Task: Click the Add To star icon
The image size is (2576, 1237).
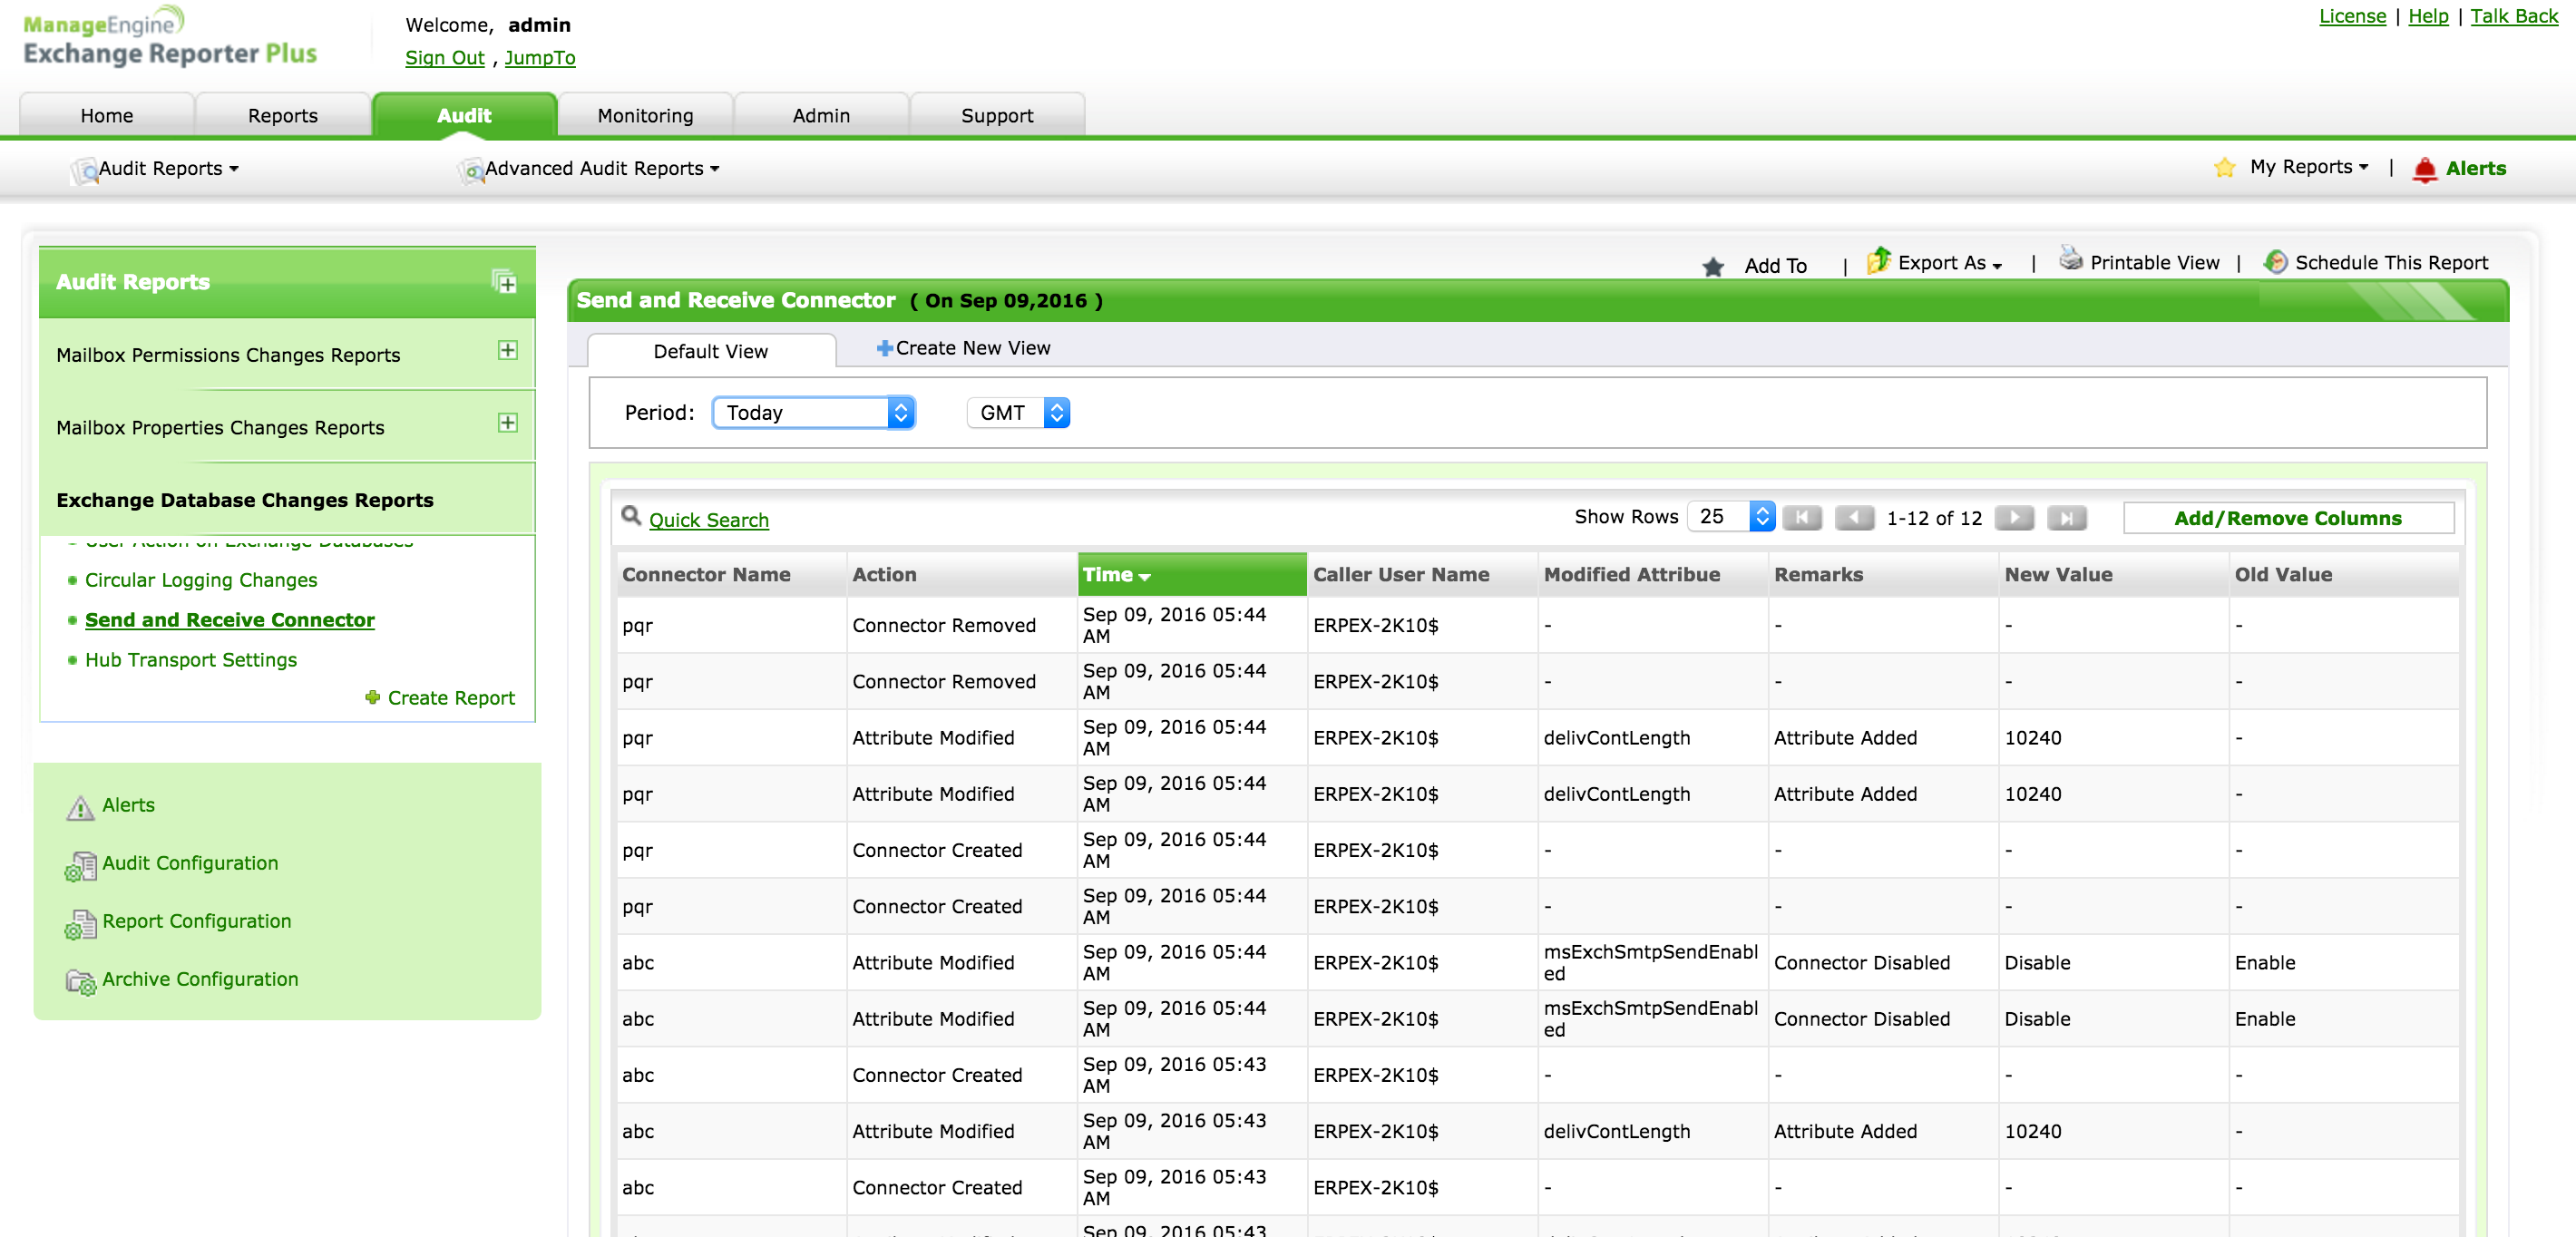Action: (x=1713, y=266)
